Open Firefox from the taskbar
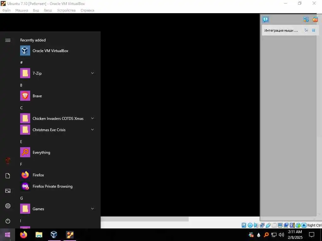322x241 pixels. [23, 235]
